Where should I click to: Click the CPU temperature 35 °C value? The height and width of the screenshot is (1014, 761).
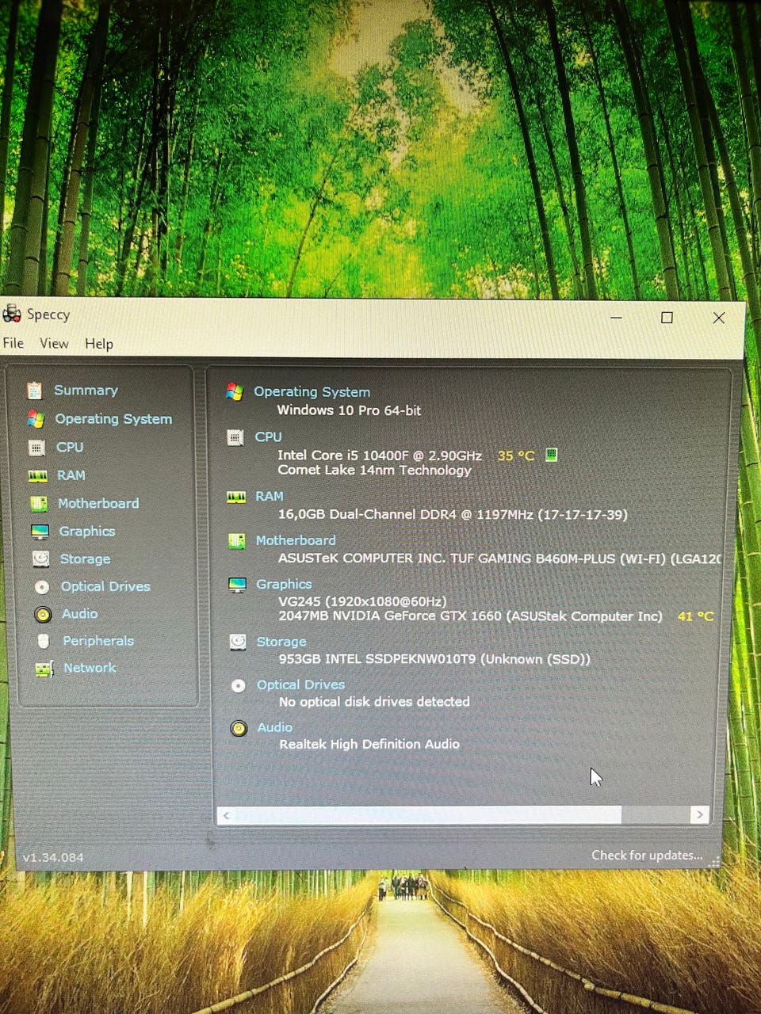[x=516, y=456]
